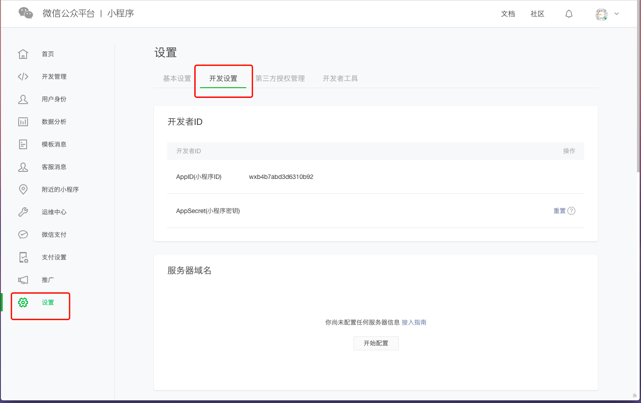Click 开始配置 to configure server domains
Image resolution: width=641 pixels, height=403 pixels.
click(376, 343)
